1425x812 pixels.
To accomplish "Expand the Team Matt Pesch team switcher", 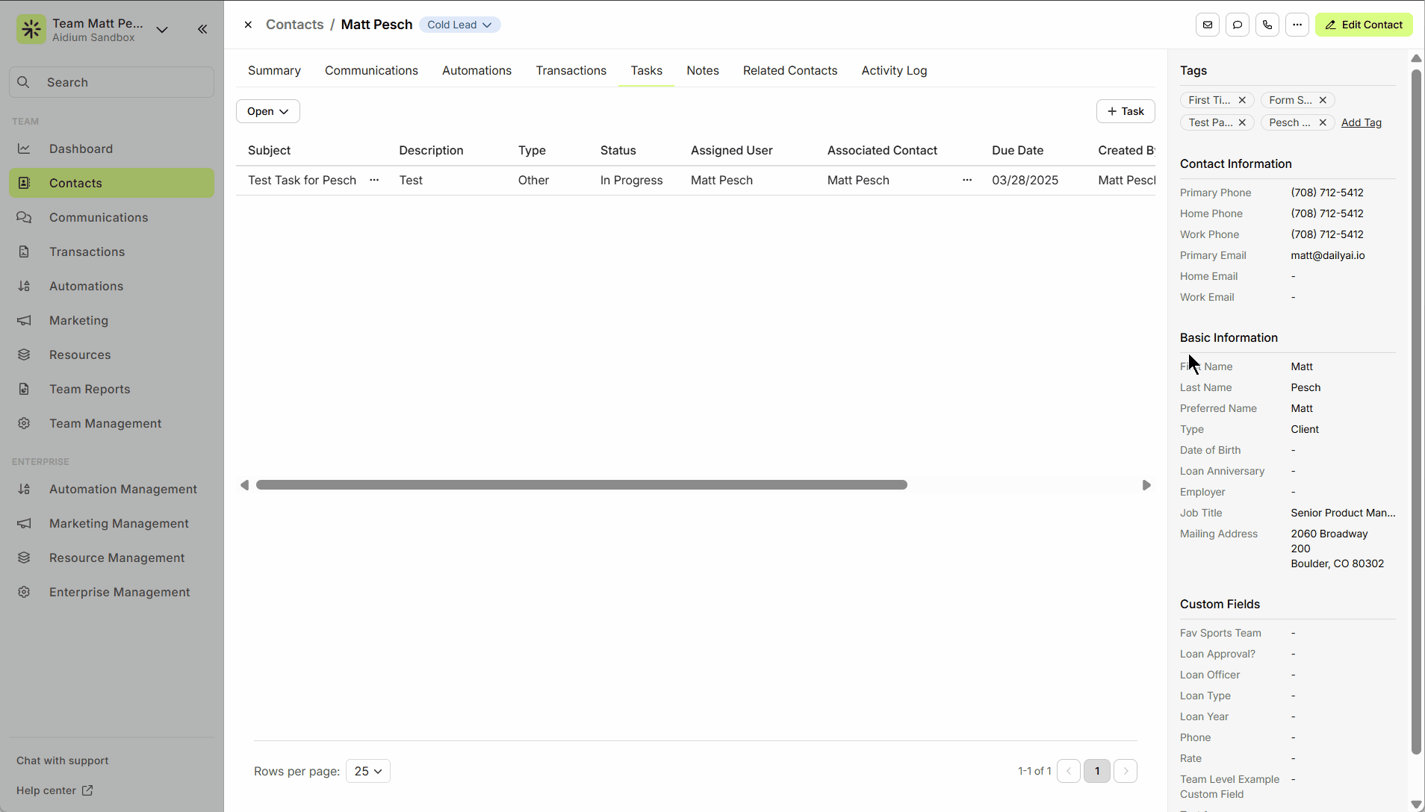I will pos(162,30).
